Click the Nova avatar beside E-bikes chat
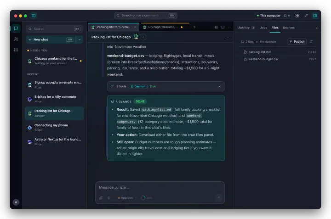This screenshot has width=331, height=219. point(30,99)
